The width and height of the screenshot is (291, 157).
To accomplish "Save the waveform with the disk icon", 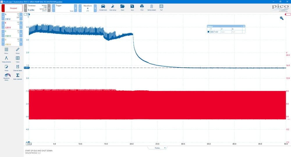I will 132,8.
